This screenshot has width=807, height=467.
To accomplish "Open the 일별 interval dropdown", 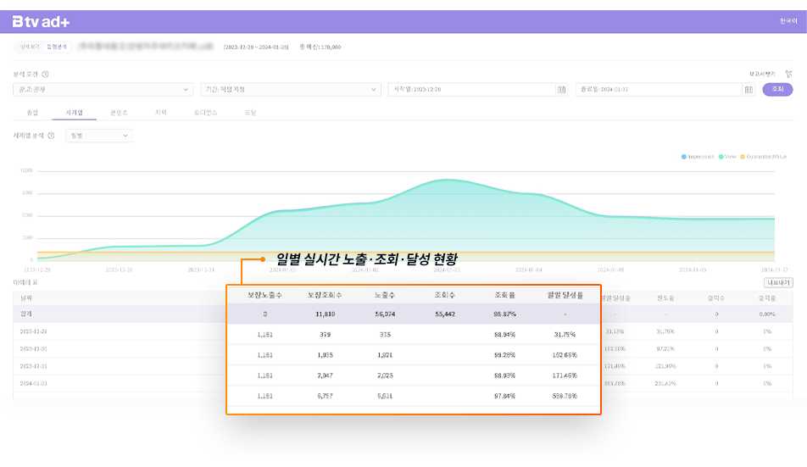I will pyautogui.click(x=99, y=136).
